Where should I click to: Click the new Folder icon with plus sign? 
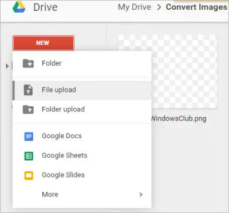point(28,63)
